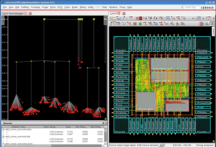Open the Route menu
The image size is (216, 147).
(75, 7)
